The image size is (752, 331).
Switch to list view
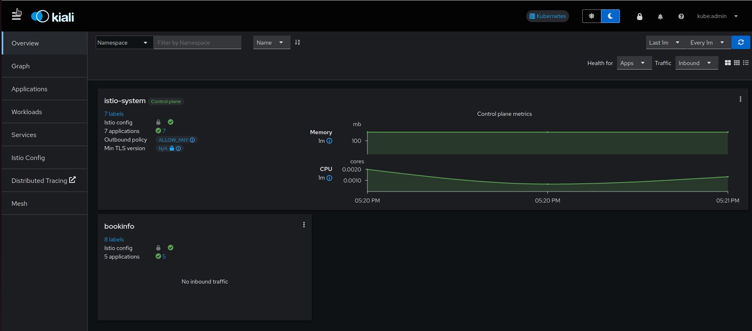click(746, 63)
